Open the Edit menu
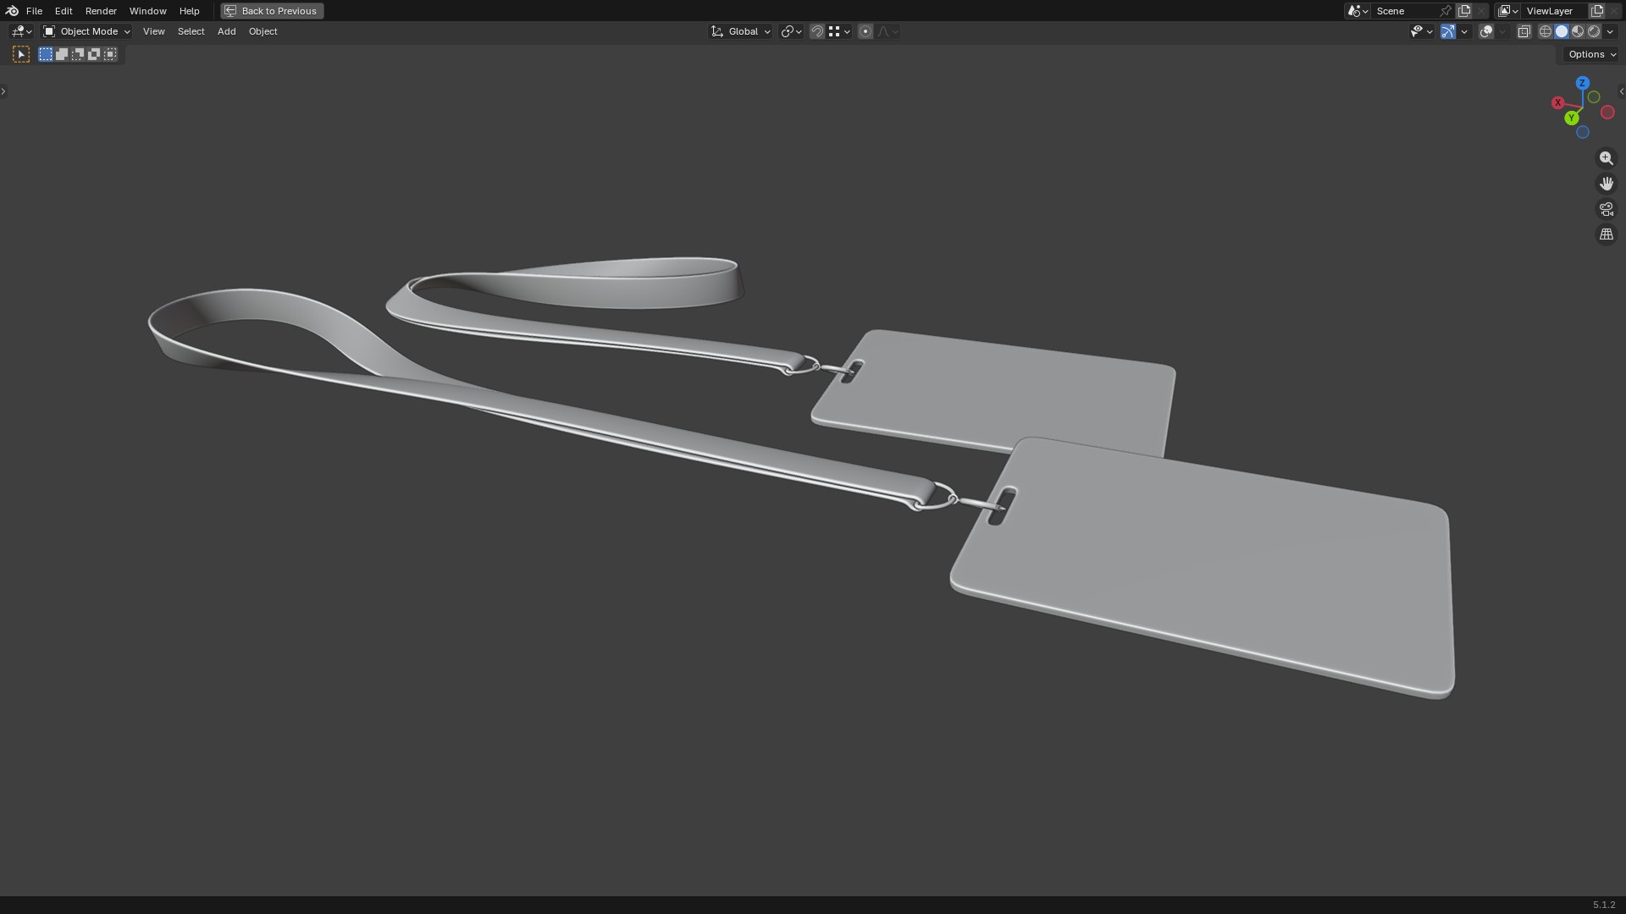The image size is (1626, 914). pos(64,11)
